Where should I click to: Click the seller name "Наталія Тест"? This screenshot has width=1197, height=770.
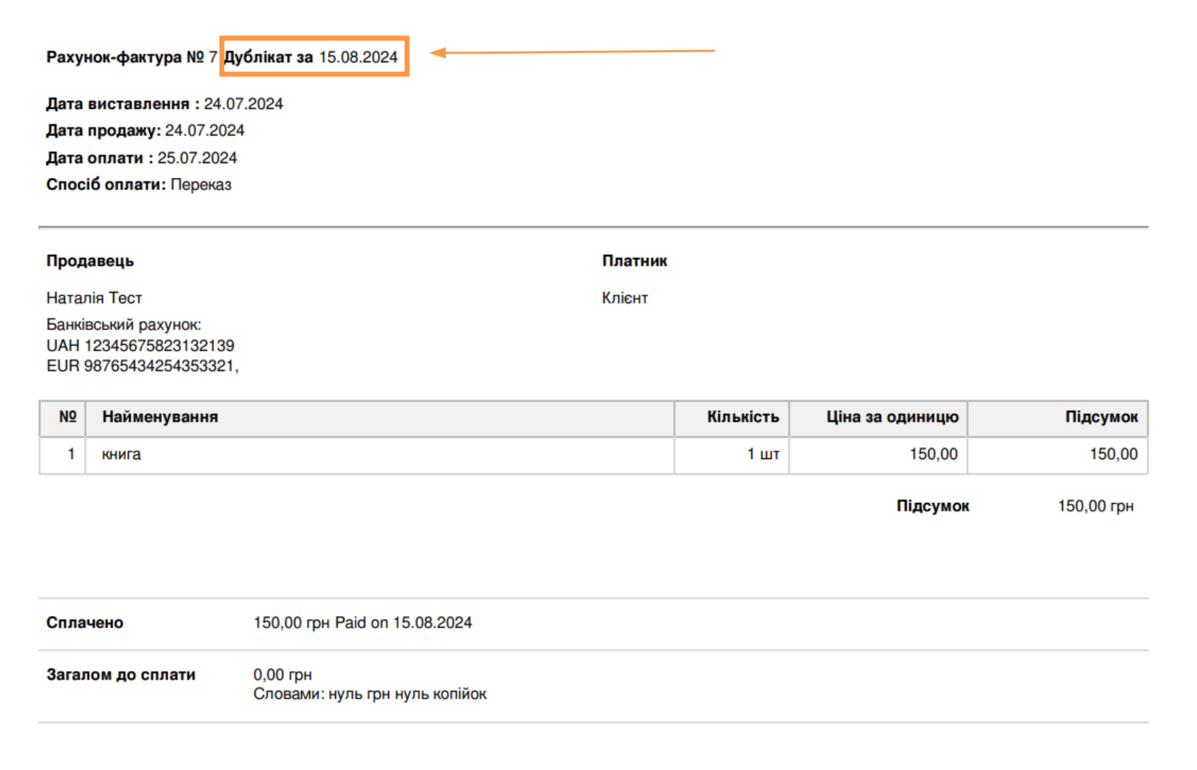[x=94, y=298]
